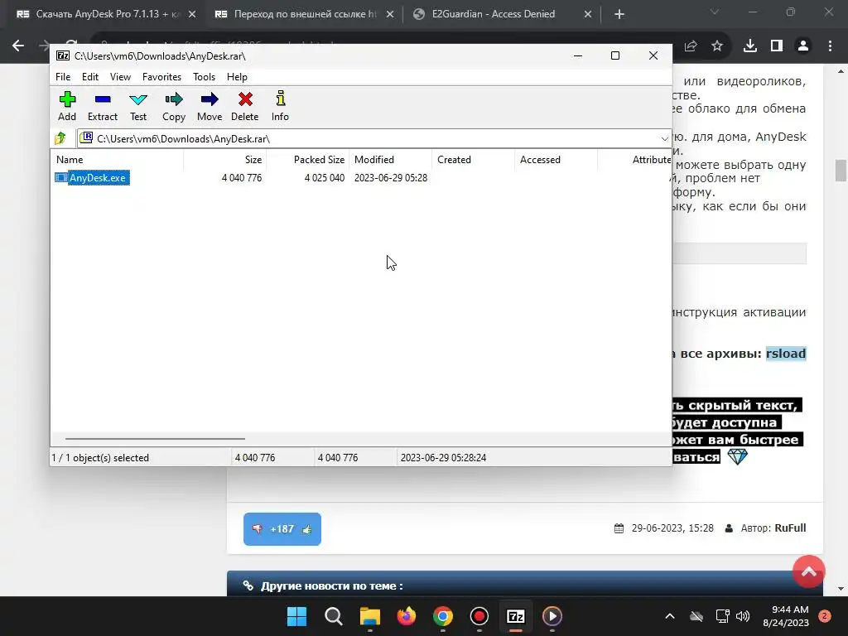Open Chrome from the taskbar
Viewport: 848px width, 636px height.
pos(442,616)
